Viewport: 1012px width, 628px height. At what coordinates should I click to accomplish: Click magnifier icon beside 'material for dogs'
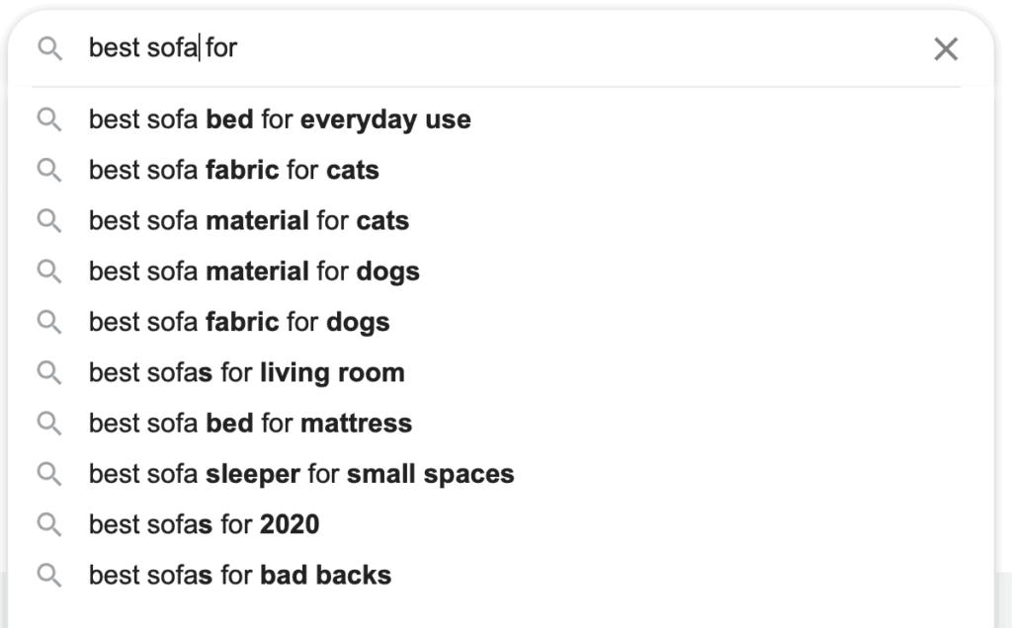49,272
